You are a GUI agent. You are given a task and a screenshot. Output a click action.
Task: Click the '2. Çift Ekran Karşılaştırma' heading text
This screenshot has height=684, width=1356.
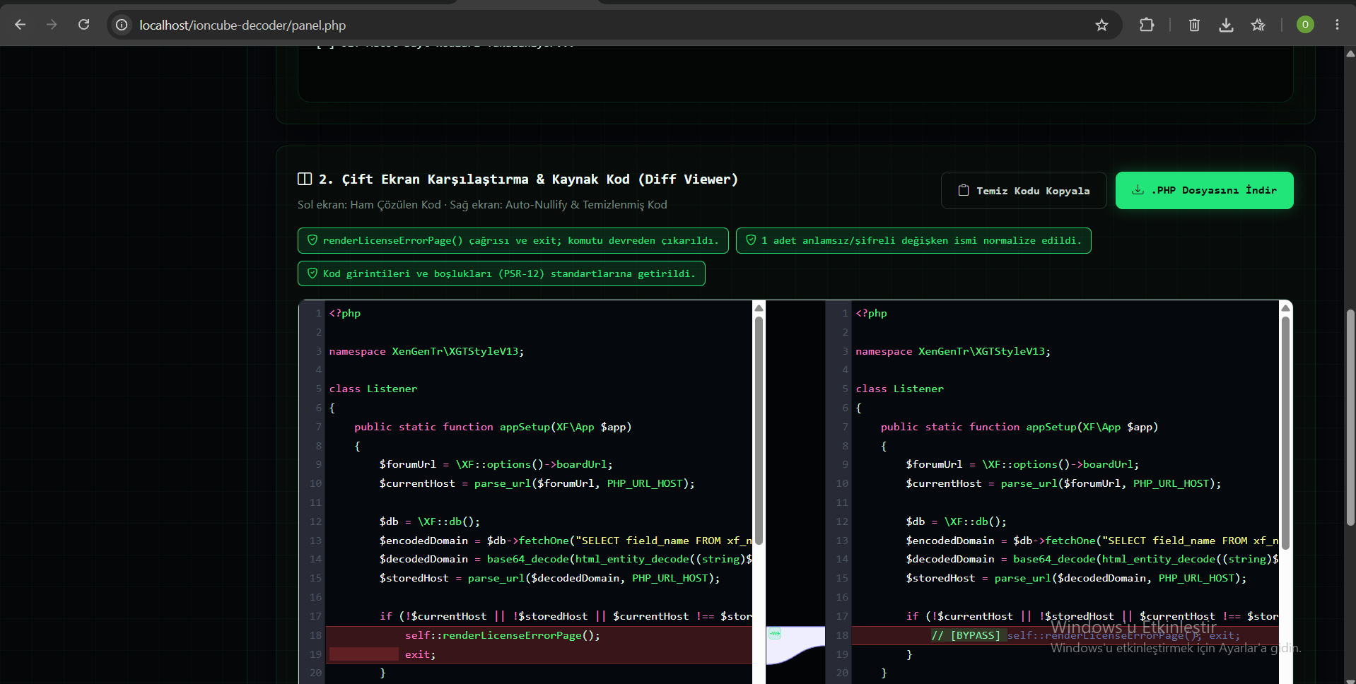[x=528, y=179]
